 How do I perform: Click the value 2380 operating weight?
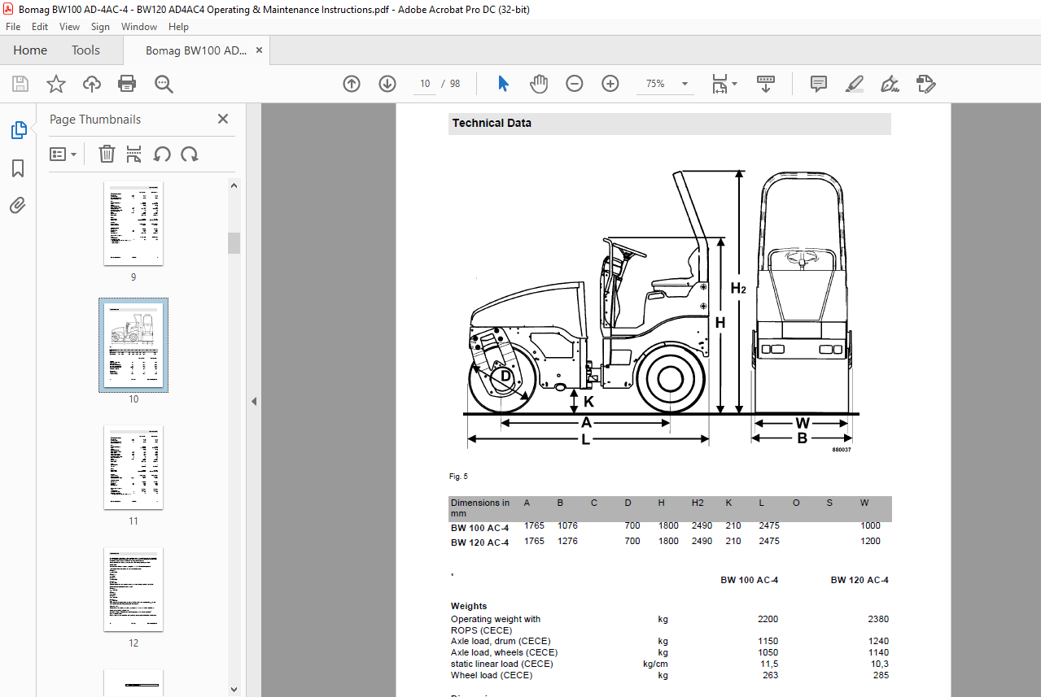(x=878, y=620)
